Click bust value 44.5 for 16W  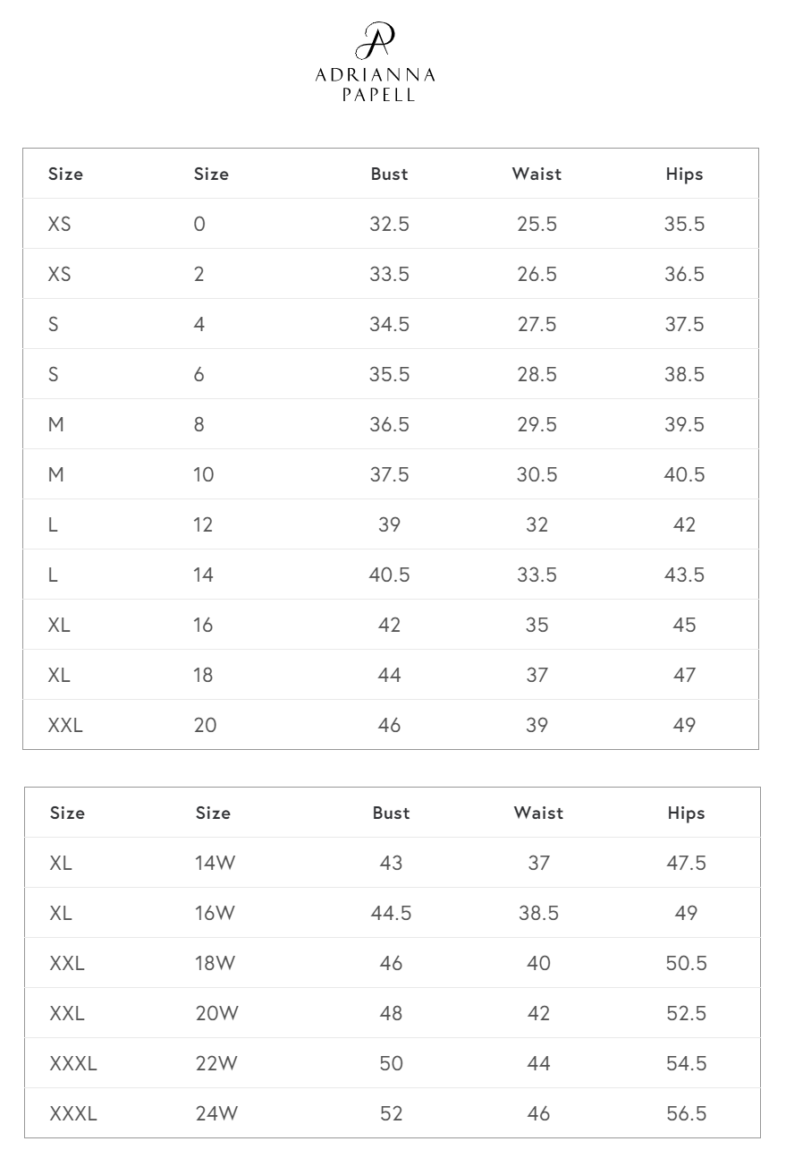[391, 913]
